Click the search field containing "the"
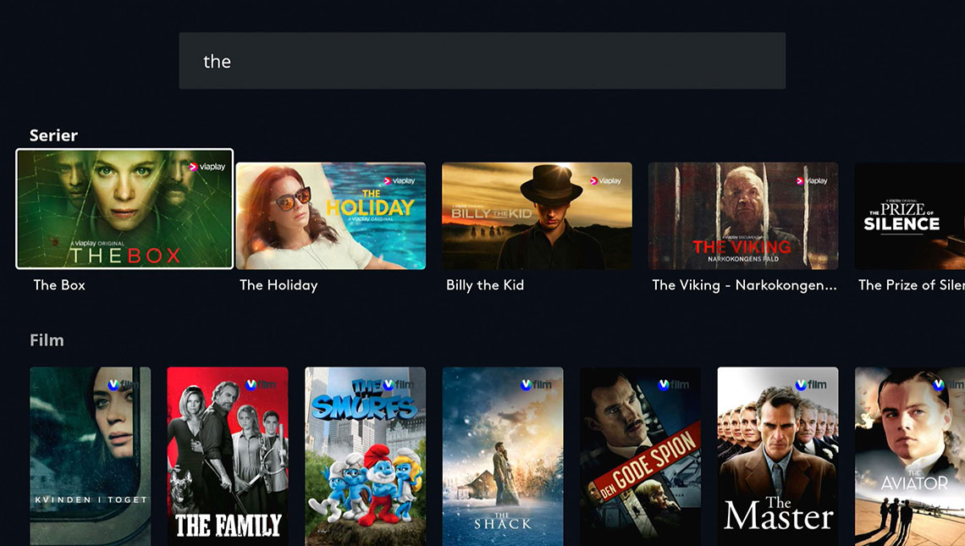 [482, 61]
